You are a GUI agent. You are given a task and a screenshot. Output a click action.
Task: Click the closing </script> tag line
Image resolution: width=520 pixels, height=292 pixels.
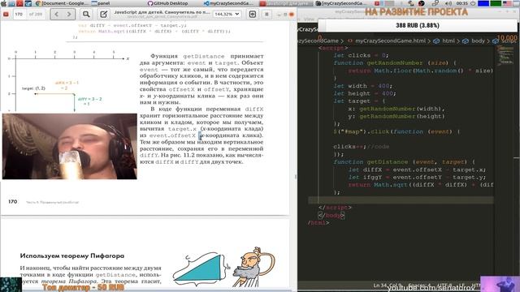point(335,208)
